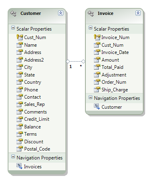
Task: Collapse Customer's Scalar Properties section
Action: [x=13, y=28]
